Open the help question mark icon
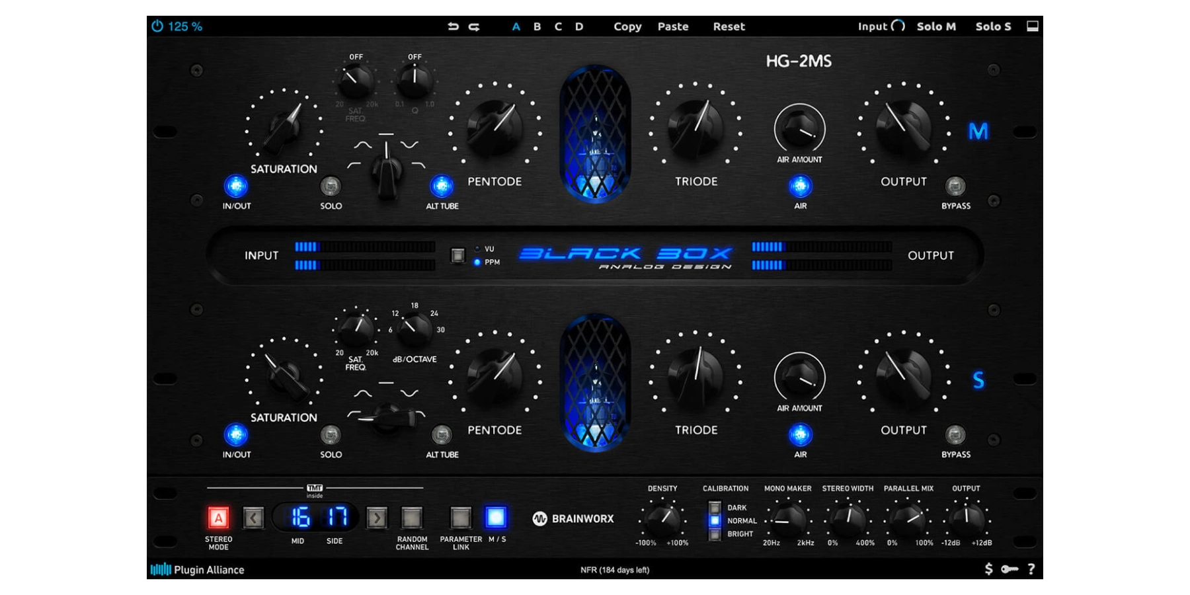The width and height of the screenshot is (1190, 595). point(1030,569)
